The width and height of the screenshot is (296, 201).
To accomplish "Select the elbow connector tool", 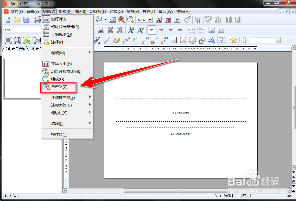I will 155,40.
